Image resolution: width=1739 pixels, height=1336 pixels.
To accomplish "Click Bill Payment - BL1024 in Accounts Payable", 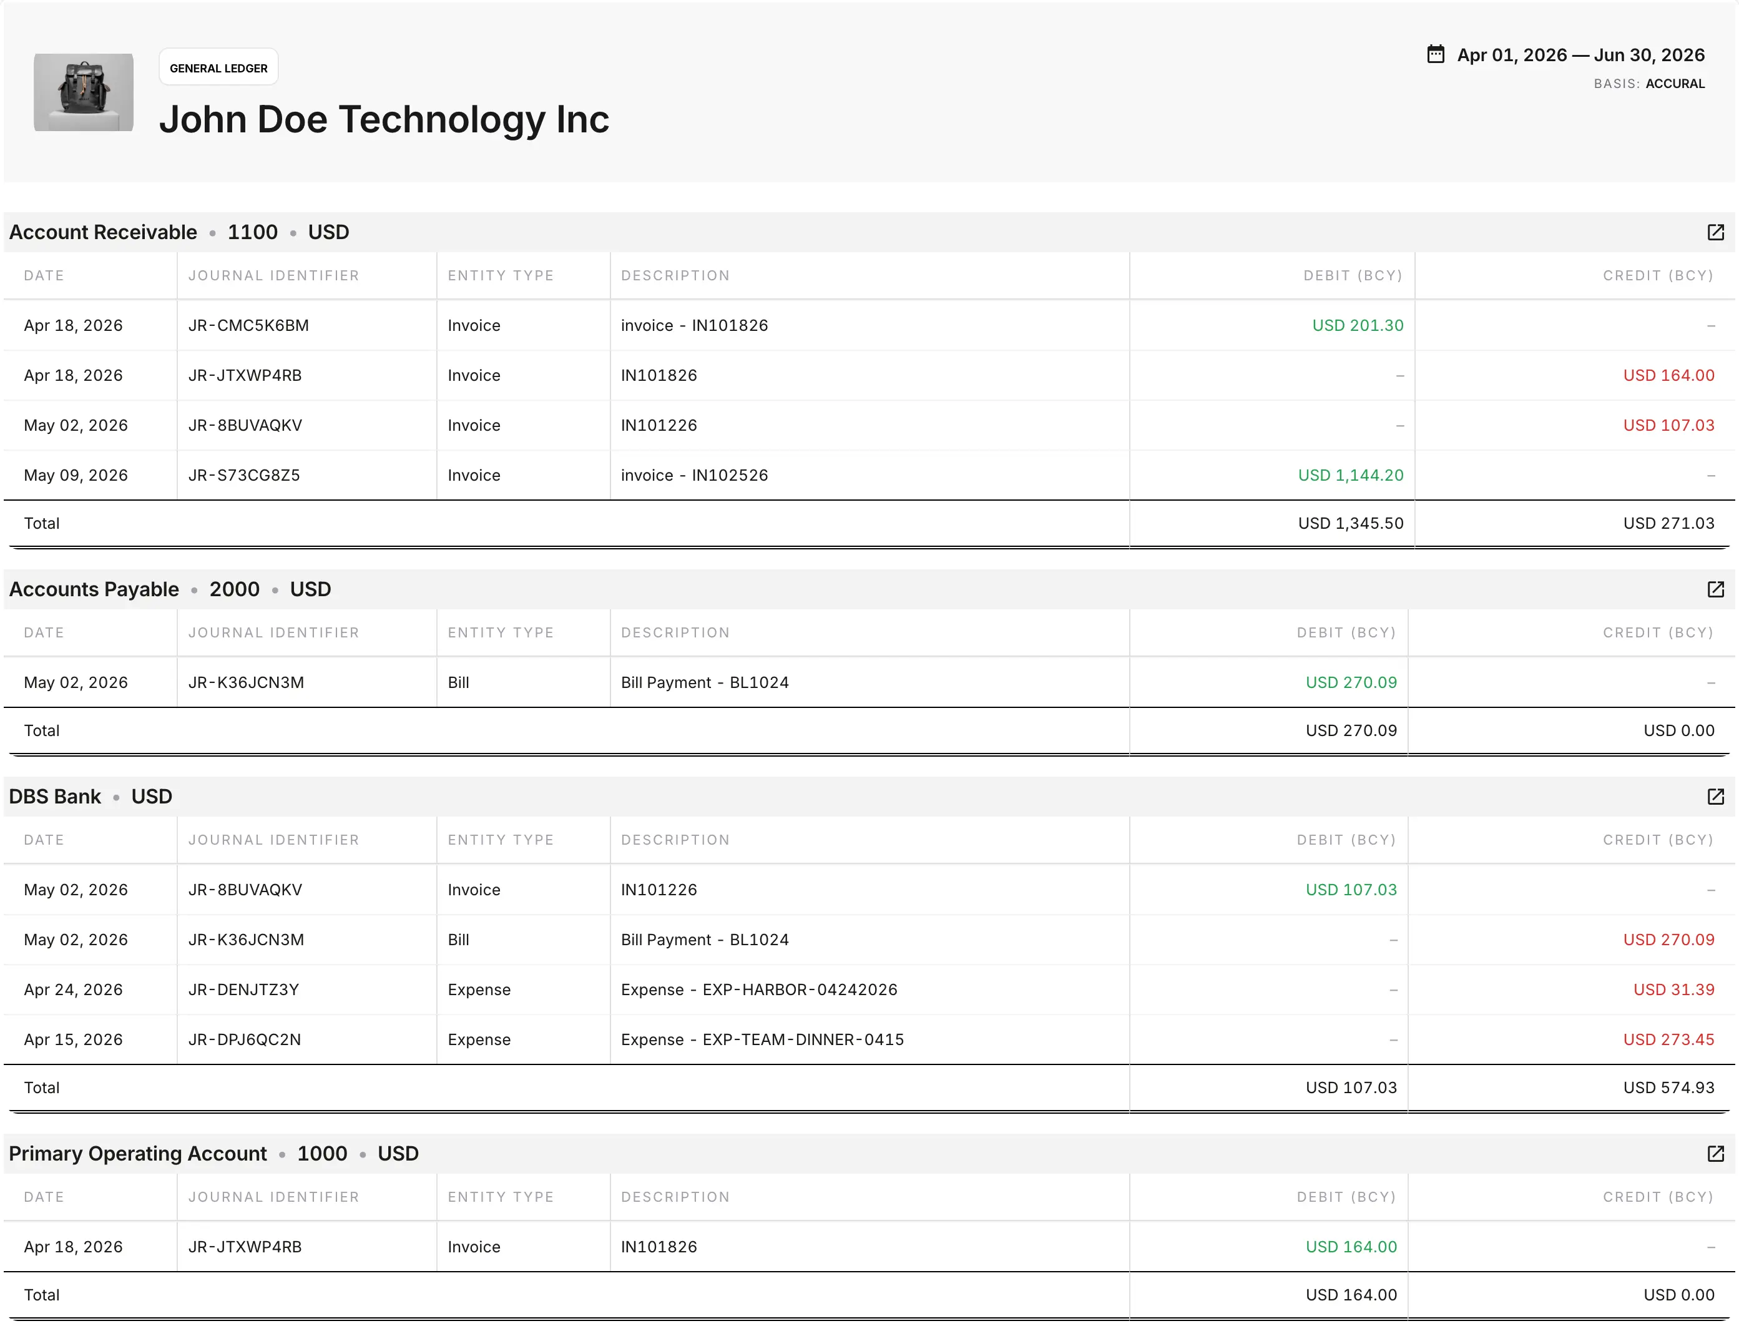I will point(705,682).
